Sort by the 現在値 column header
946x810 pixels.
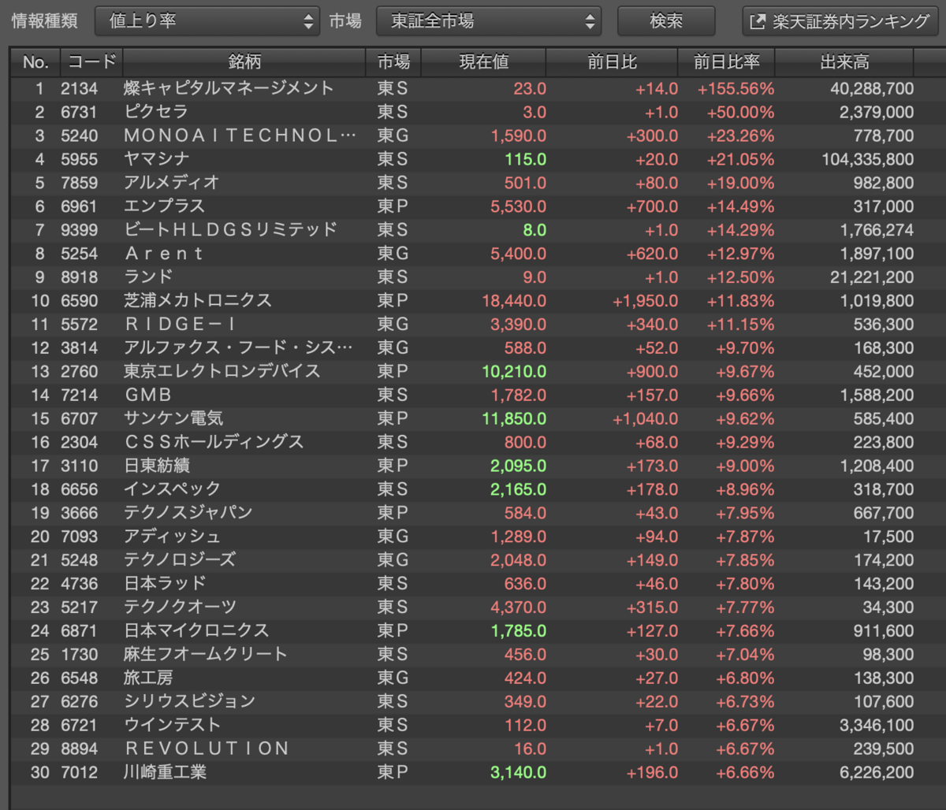coord(483,62)
